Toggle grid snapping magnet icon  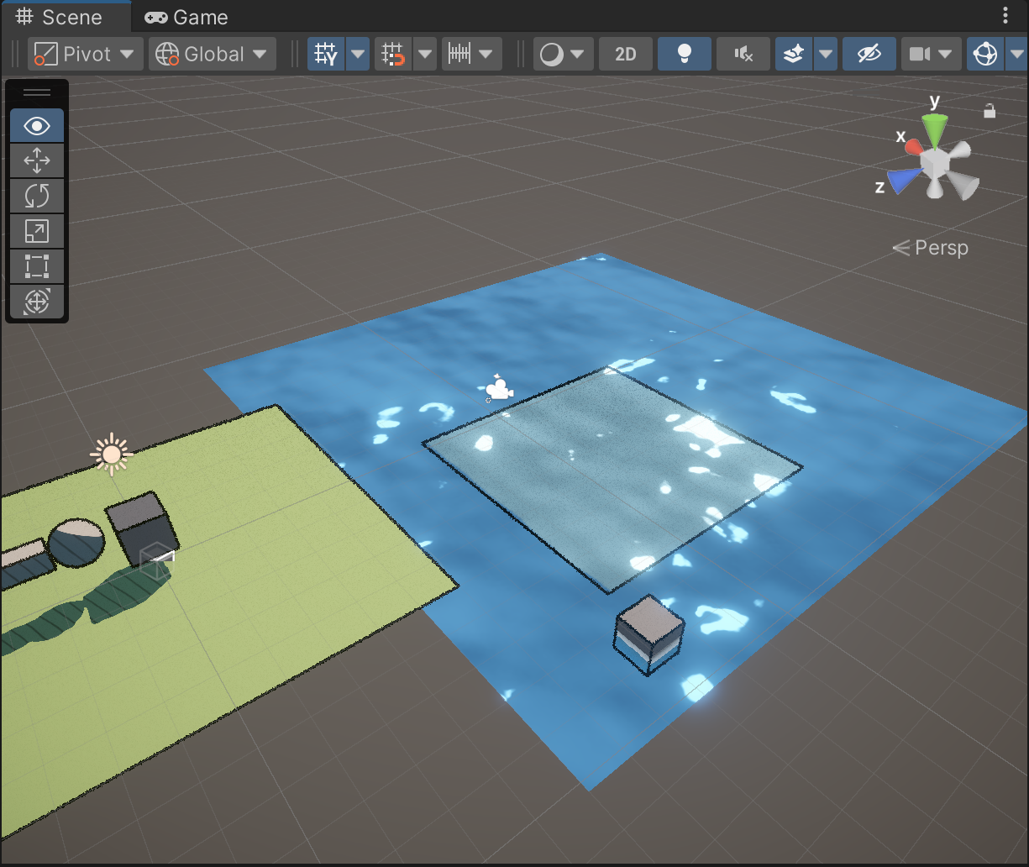394,54
